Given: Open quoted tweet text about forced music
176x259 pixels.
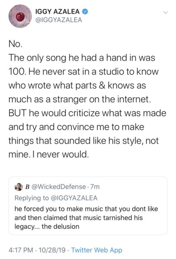Looking at the screenshot, I should coord(86,218).
